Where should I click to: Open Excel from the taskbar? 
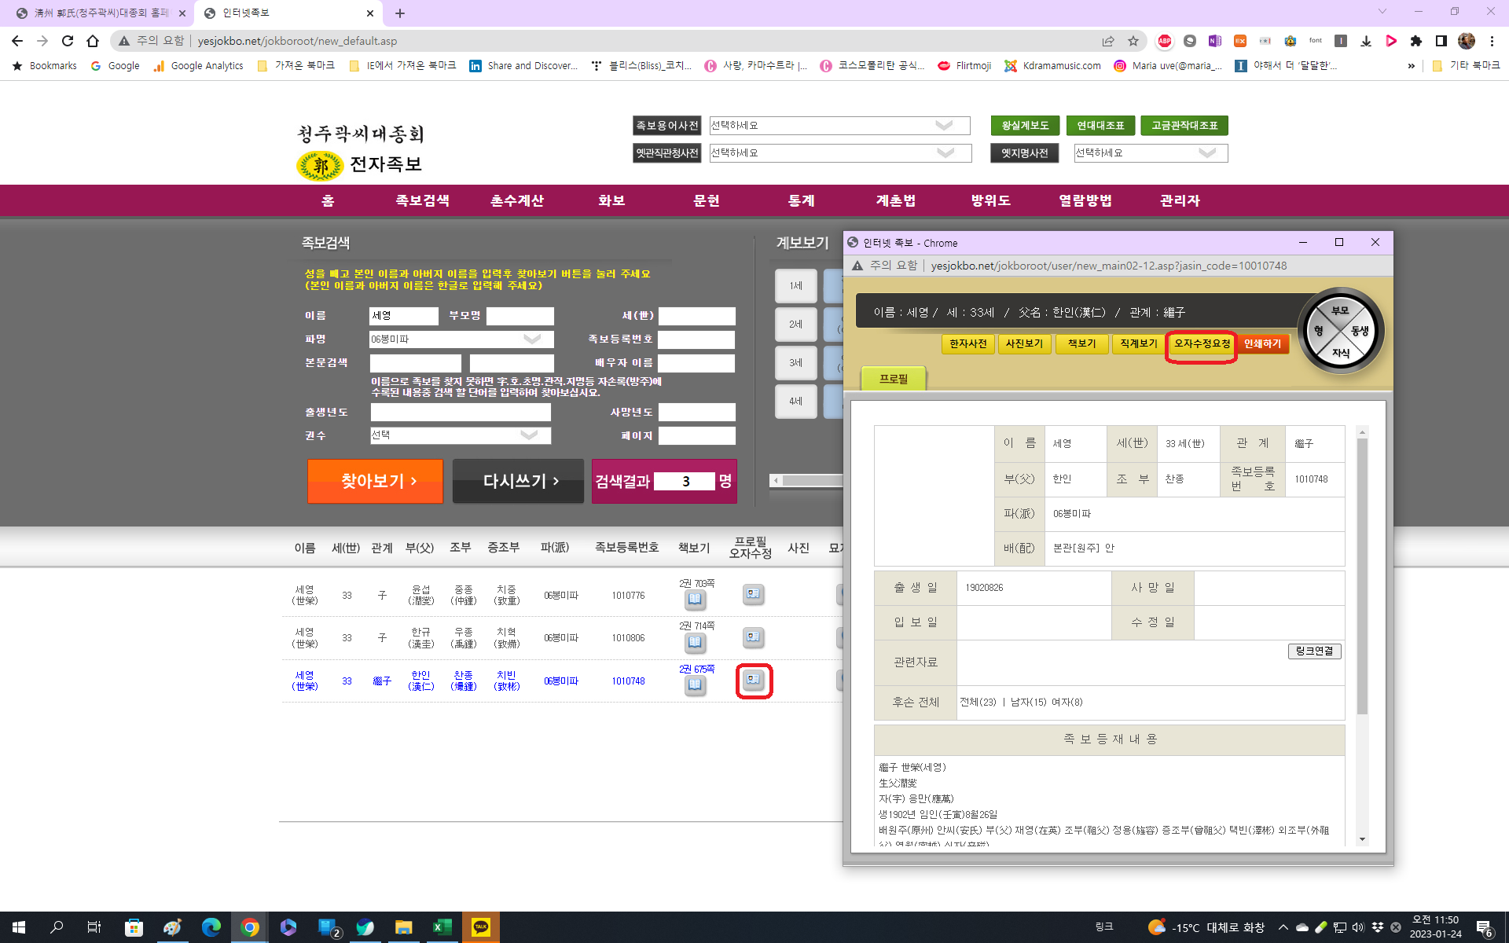point(442,927)
